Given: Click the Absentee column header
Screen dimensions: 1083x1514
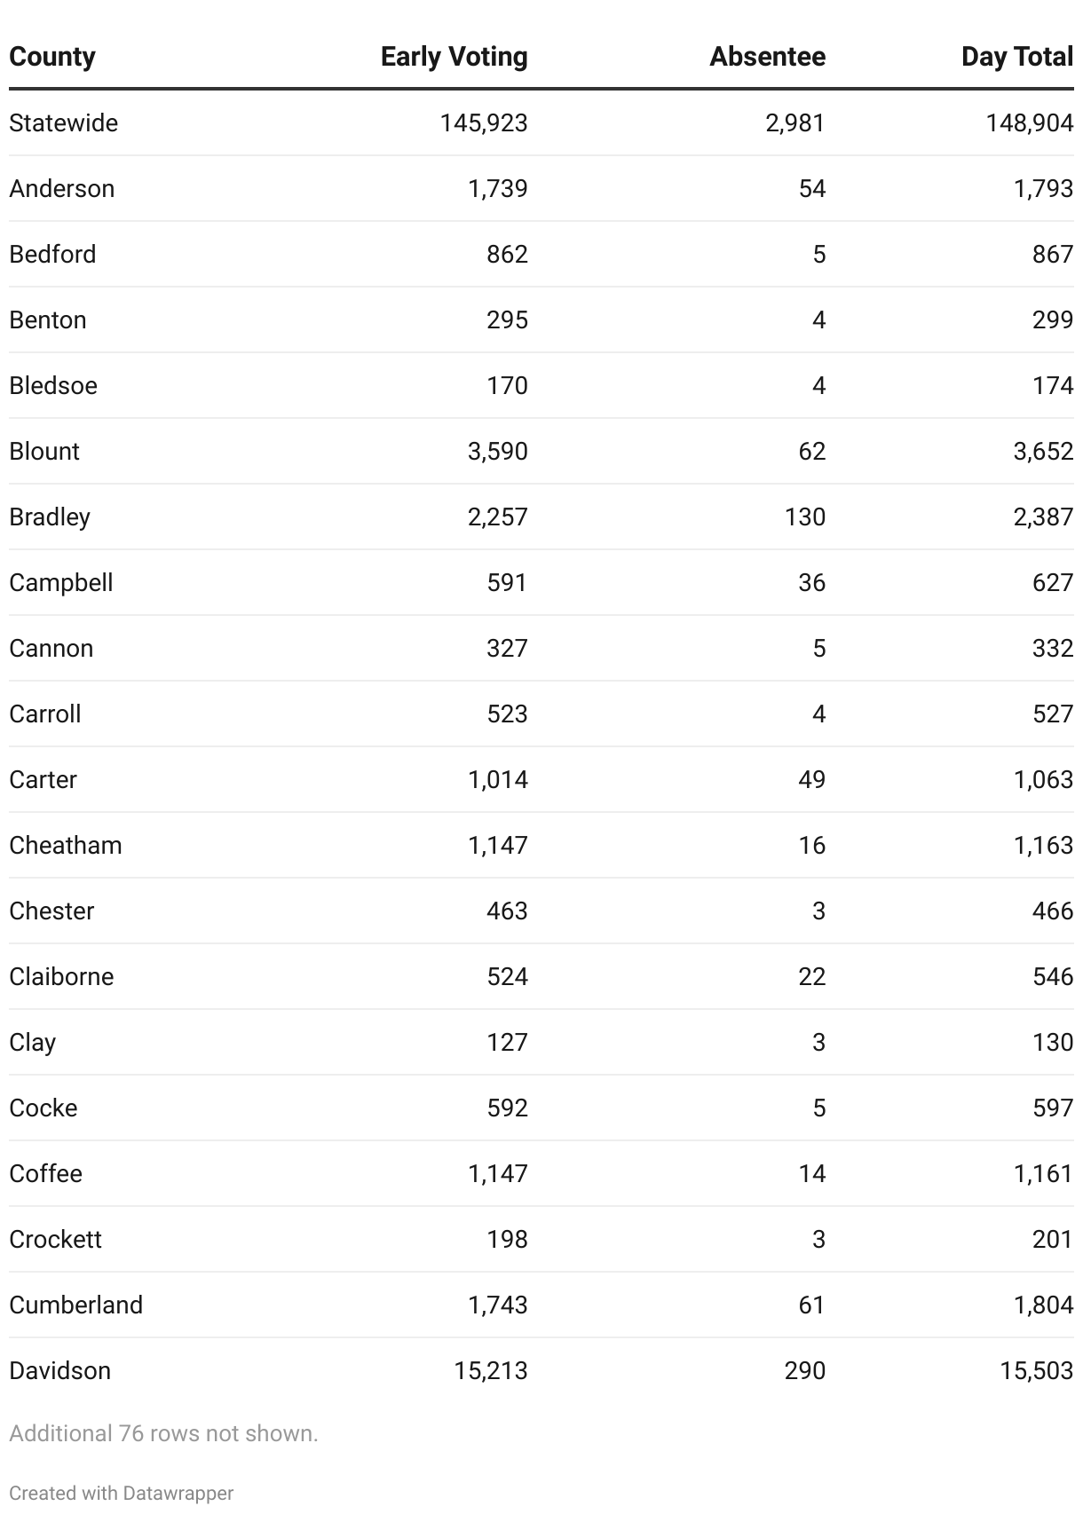Looking at the screenshot, I should pyautogui.click(x=767, y=57).
